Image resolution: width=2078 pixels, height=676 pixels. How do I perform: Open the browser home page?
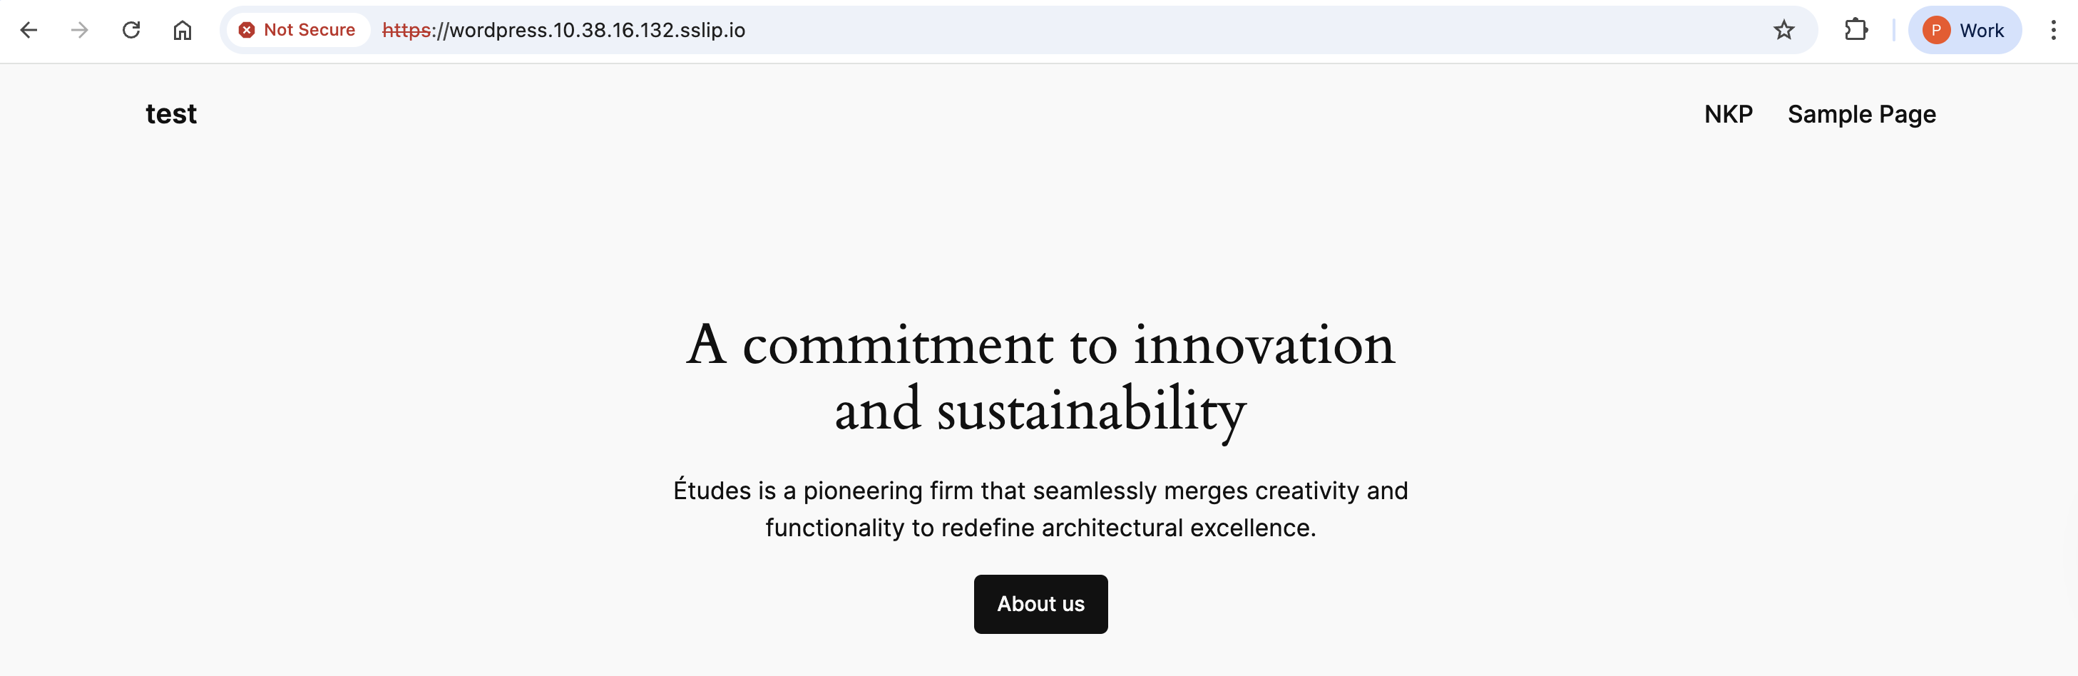(183, 31)
